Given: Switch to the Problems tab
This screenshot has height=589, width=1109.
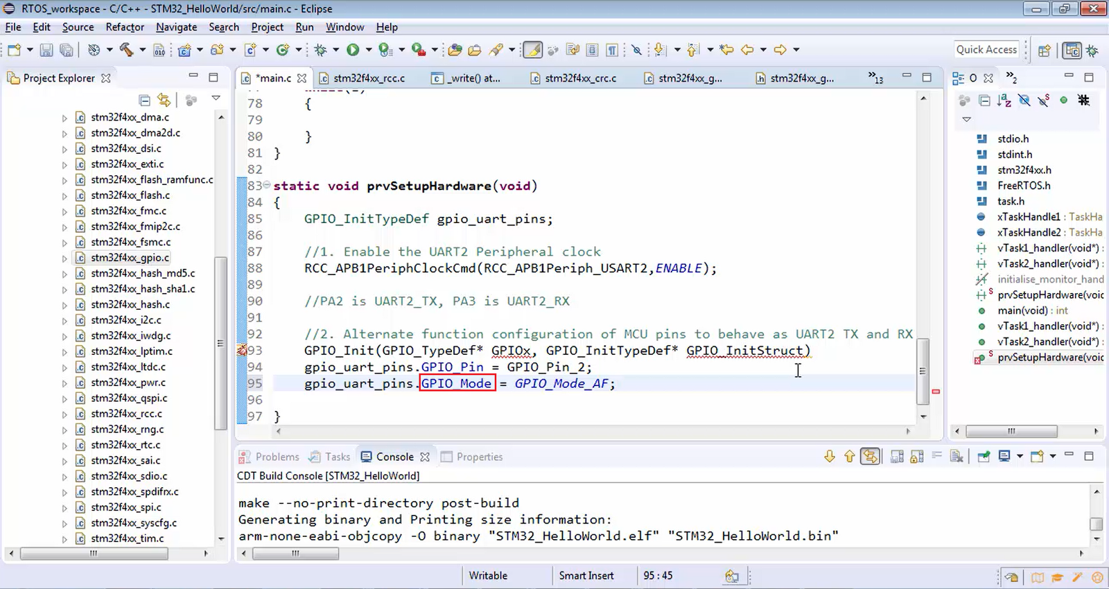Looking at the screenshot, I should 270,457.
